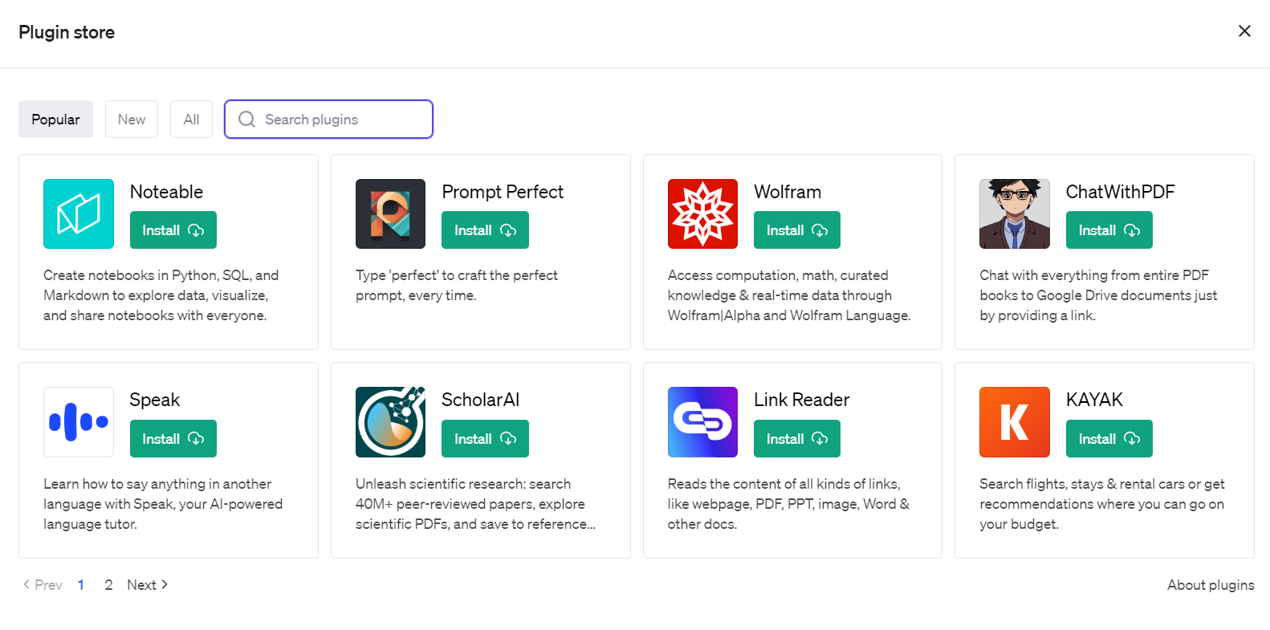
Task: Install the KAYAK plugin
Action: pyautogui.click(x=1109, y=439)
